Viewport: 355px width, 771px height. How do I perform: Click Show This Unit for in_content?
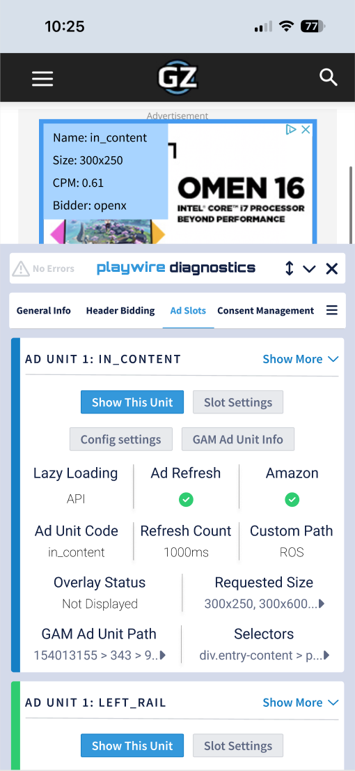pyautogui.click(x=132, y=402)
